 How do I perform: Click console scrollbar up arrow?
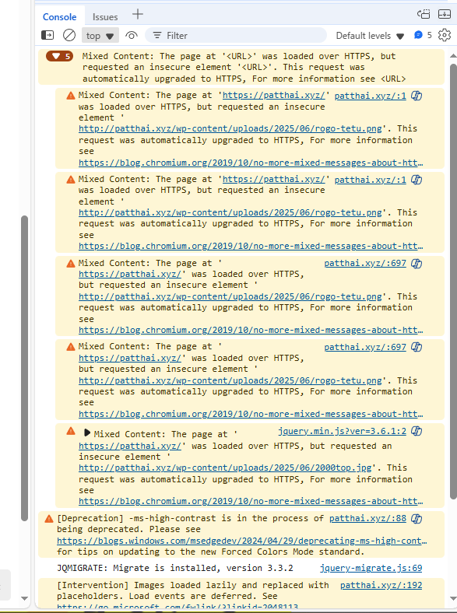point(453,56)
